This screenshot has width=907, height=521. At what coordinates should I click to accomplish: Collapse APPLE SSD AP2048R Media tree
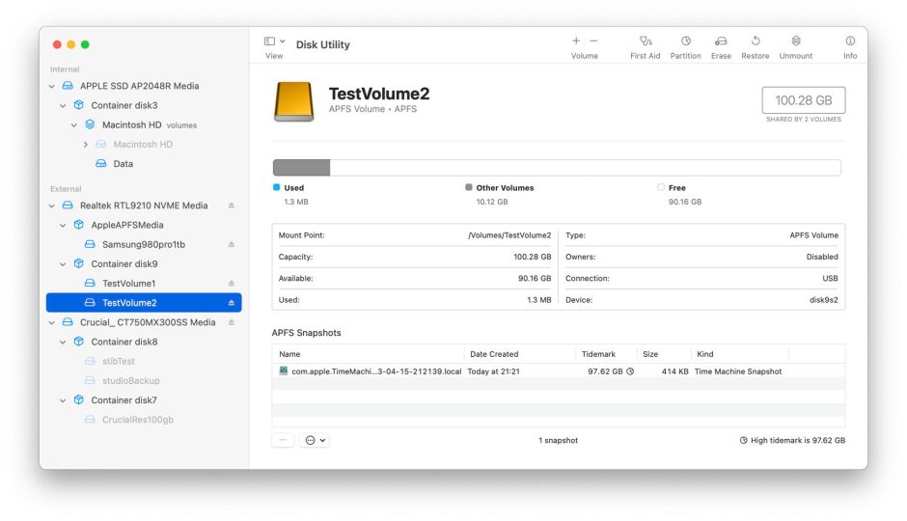[52, 86]
